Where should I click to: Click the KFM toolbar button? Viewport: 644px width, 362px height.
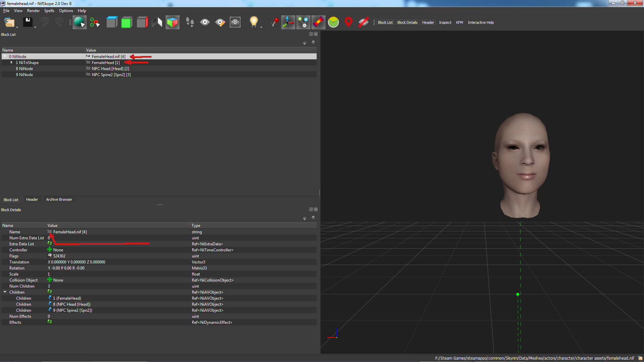pyautogui.click(x=460, y=22)
